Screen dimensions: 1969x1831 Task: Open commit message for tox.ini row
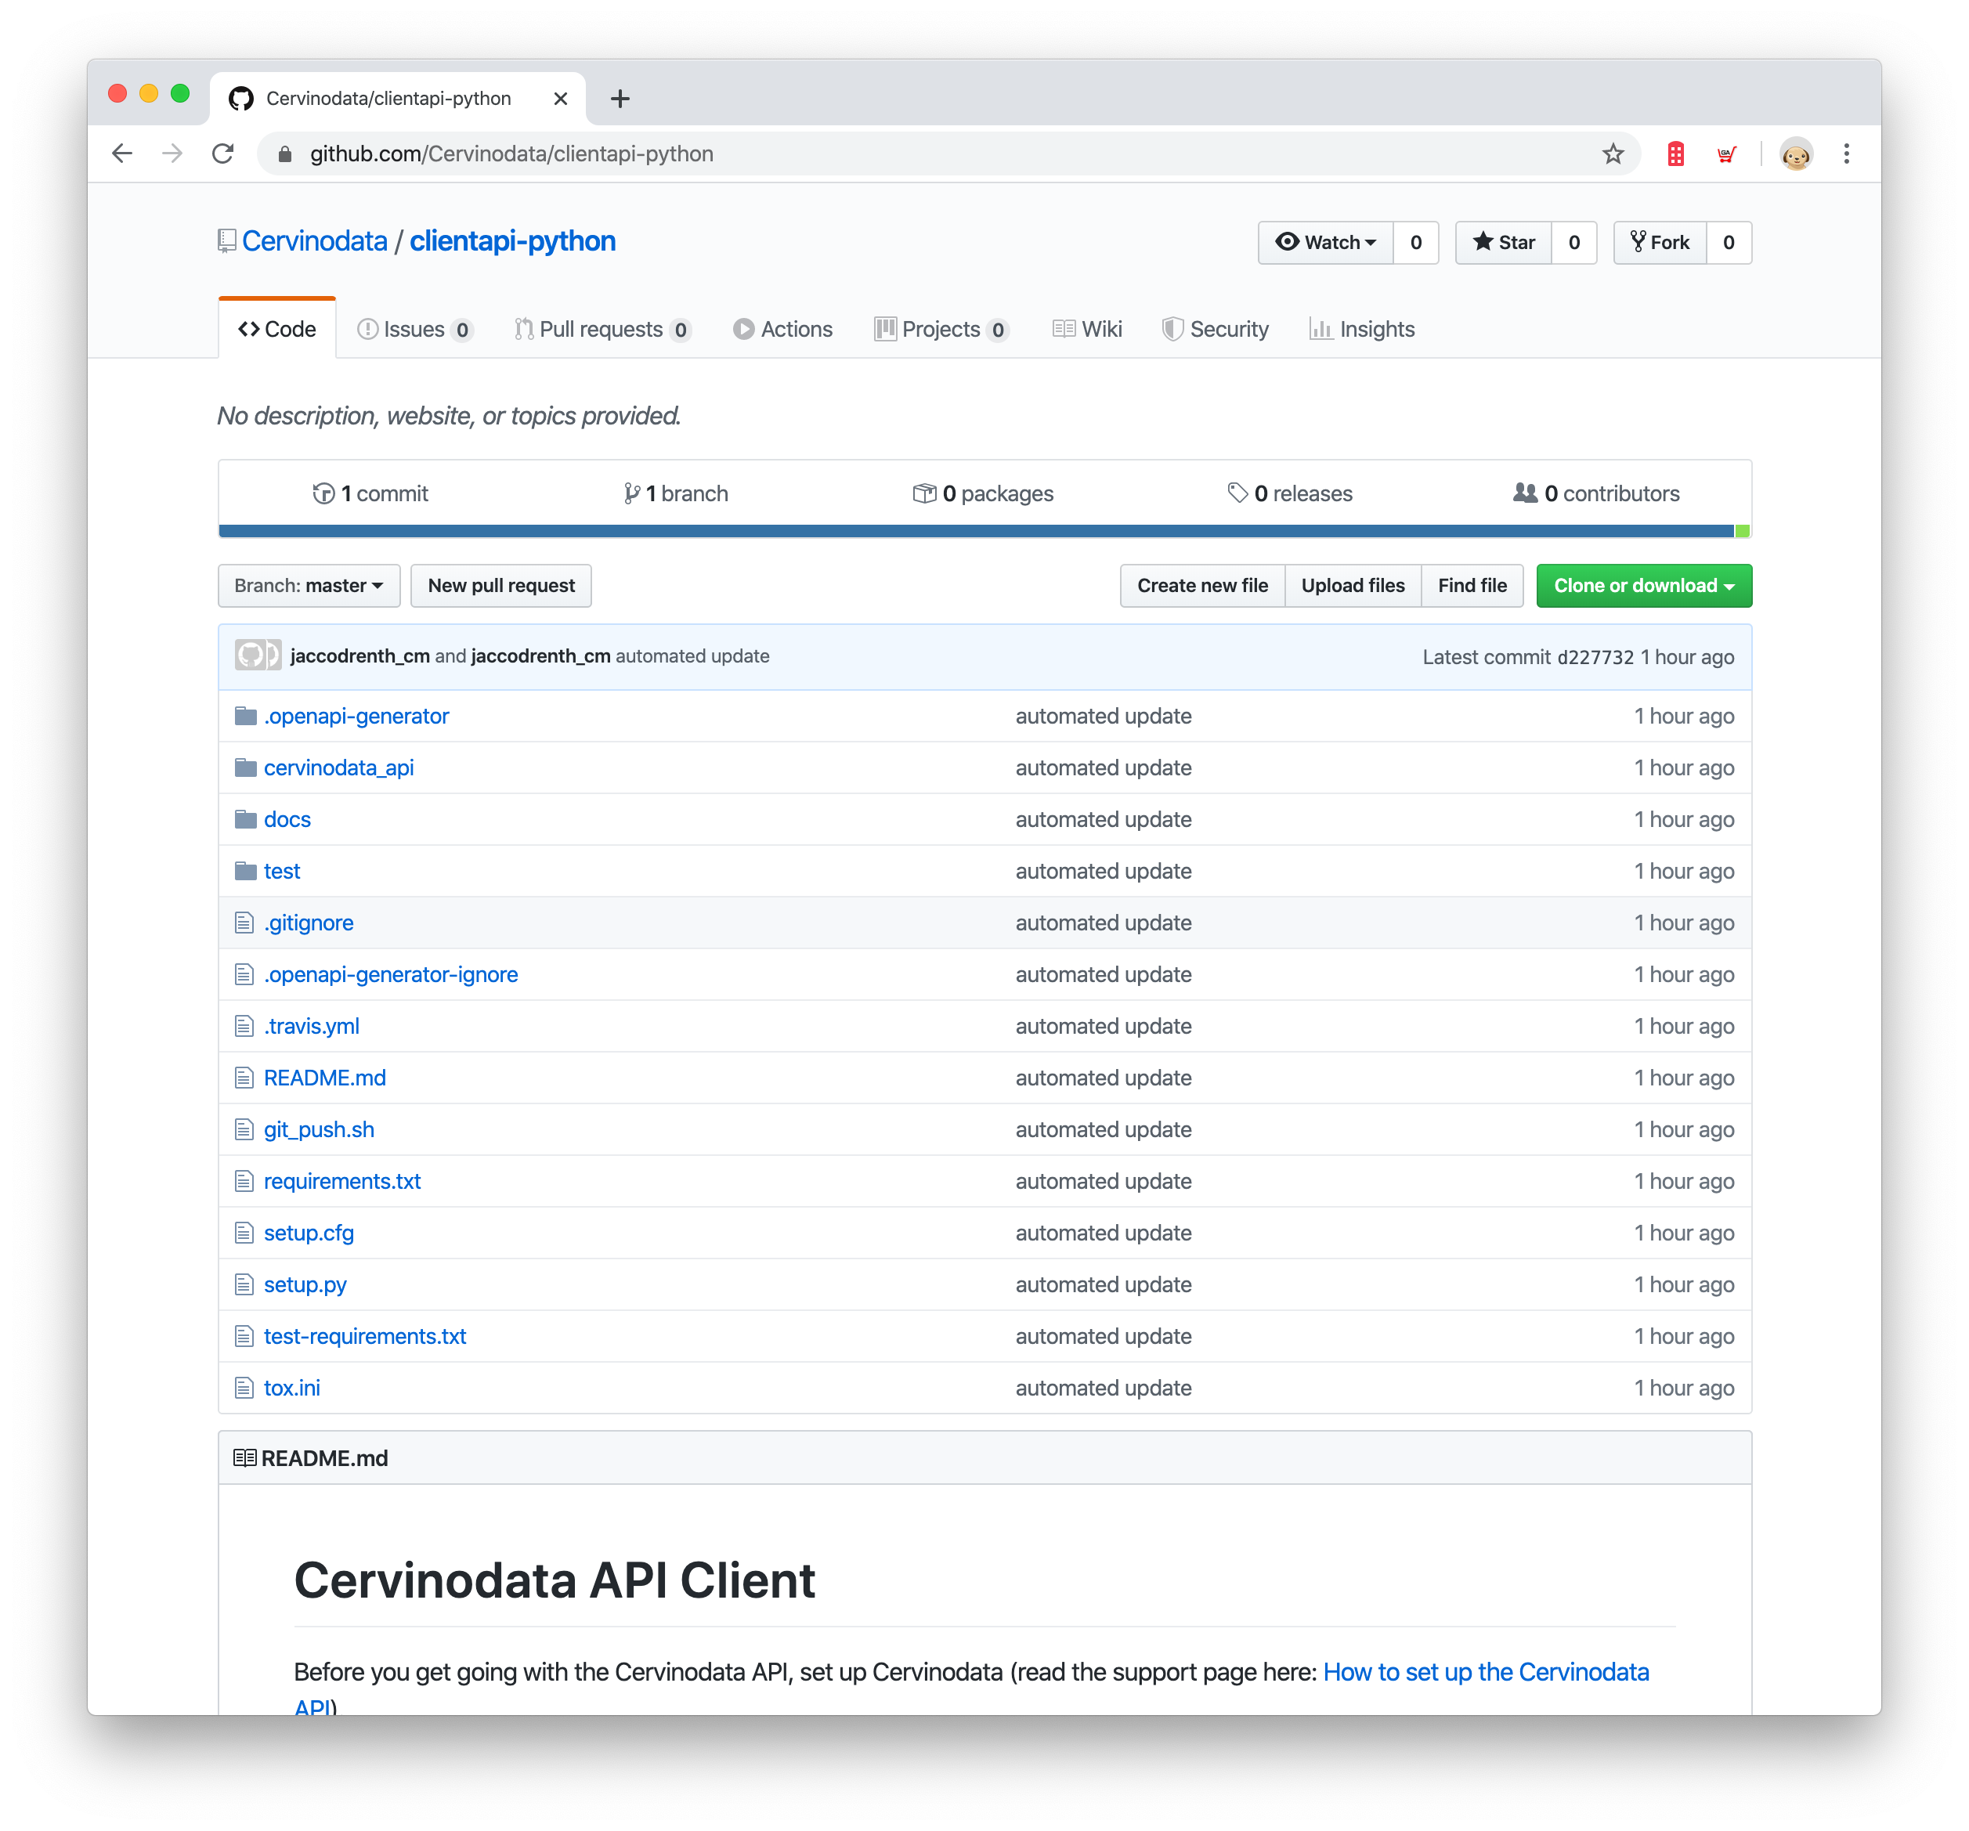coord(1104,1388)
